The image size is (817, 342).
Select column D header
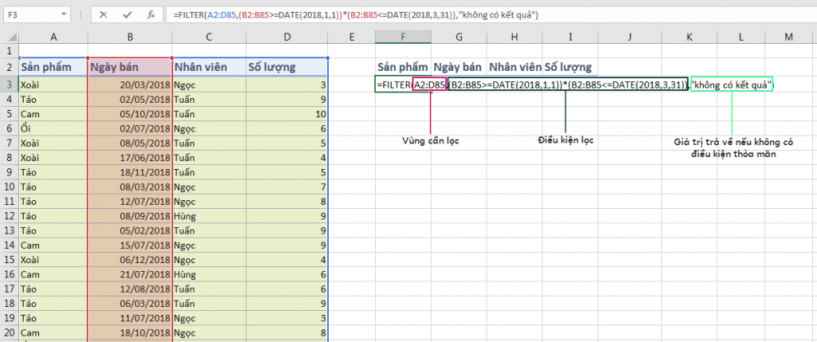pyautogui.click(x=287, y=37)
